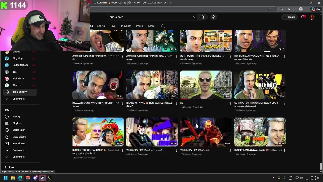
Task: Open the shroud subscription
Action: coord(20,52)
